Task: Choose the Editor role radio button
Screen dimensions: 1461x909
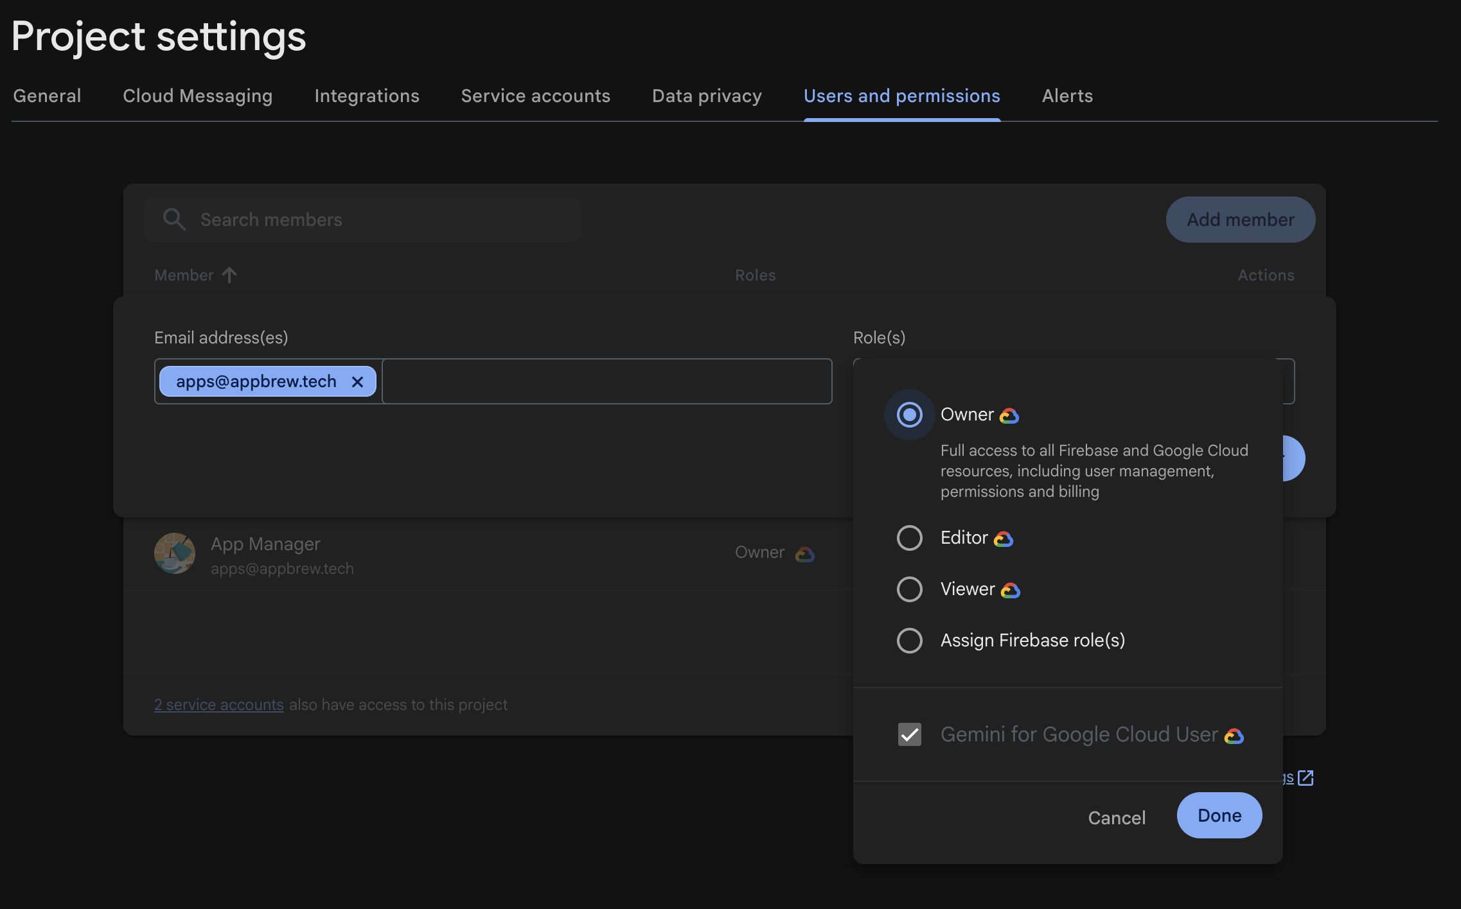Action: (x=909, y=538)
